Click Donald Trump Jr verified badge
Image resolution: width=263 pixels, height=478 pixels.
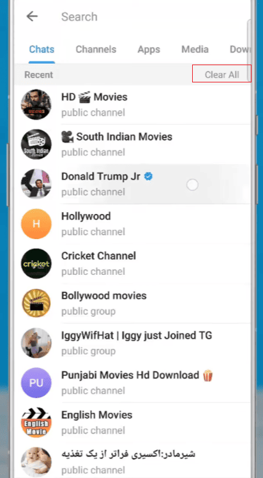pyautogui.click(x=149, y=176)
